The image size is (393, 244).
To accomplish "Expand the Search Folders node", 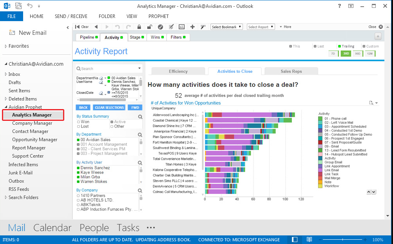I will tap(6, 197).
